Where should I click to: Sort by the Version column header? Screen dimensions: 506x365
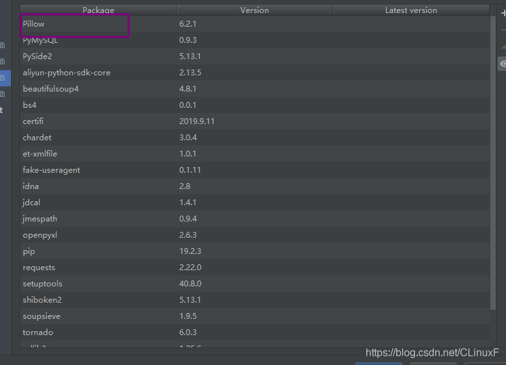coord(255,10)
